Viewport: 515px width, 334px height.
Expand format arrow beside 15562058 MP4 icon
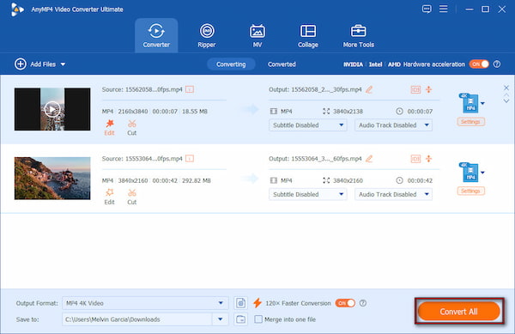(x=482, y=103)
